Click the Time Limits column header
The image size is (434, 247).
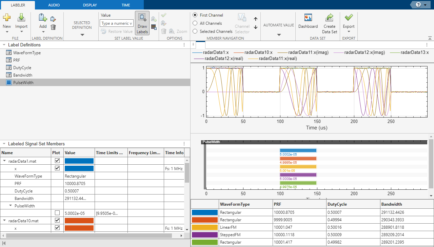[111, 153]
